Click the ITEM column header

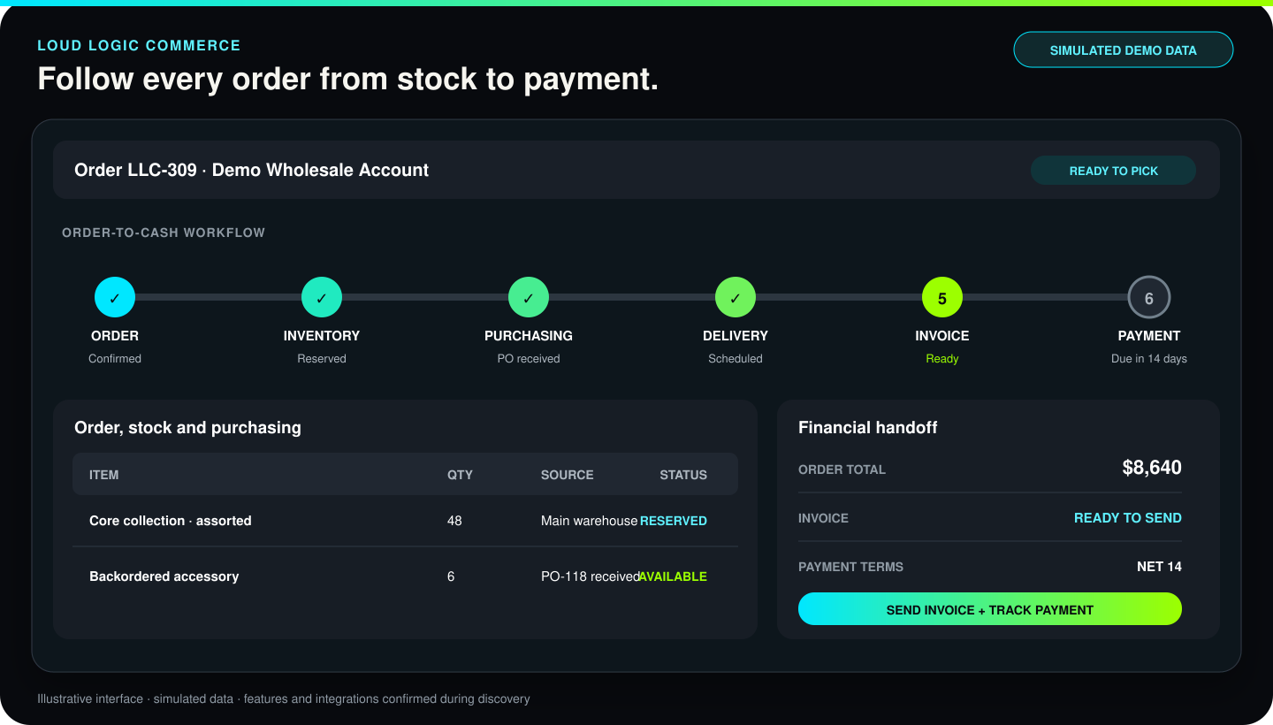104,475
